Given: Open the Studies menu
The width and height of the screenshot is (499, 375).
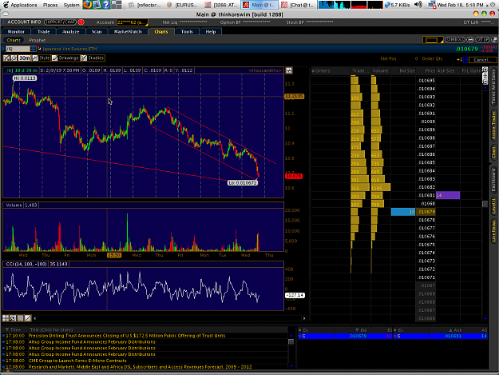Looking at the screenshot, I should coord(93,58).
